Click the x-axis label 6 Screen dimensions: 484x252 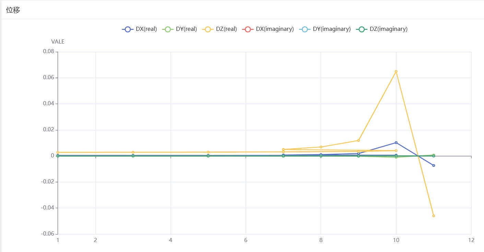pyautogui.click(x=246, y=240)
